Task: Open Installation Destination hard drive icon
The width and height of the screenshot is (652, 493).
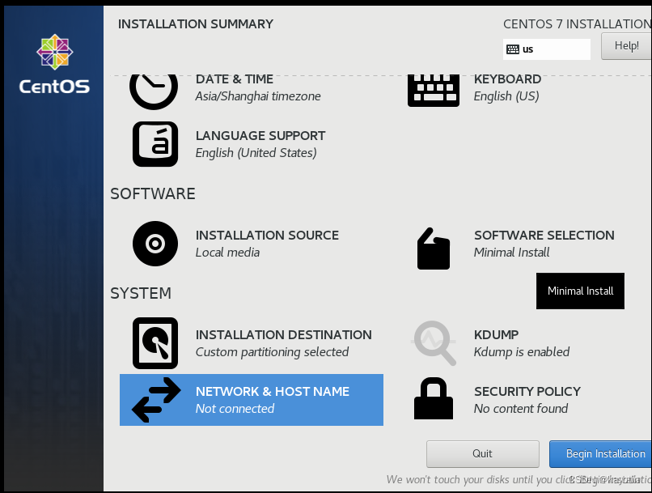Action: pos(155,342)
